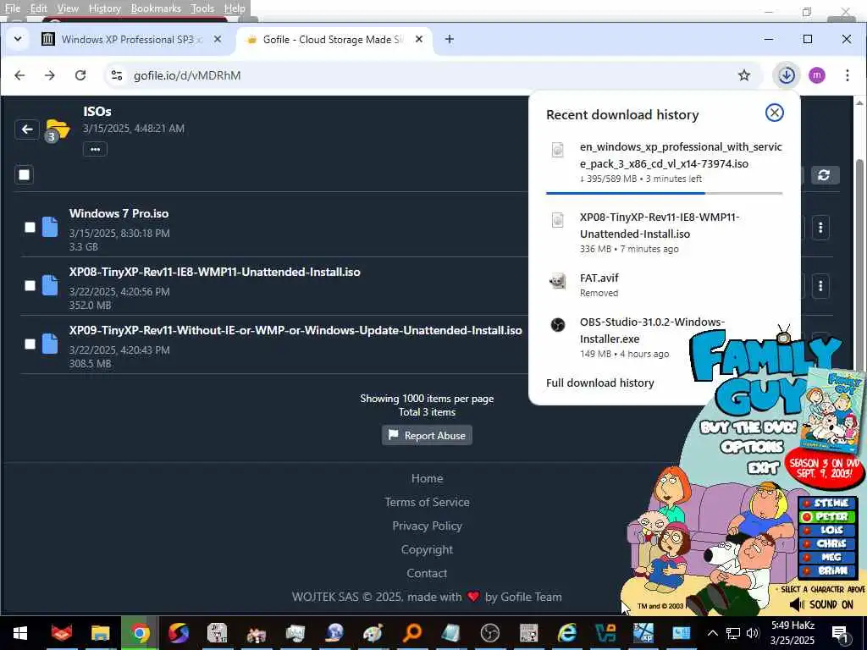
Task: Click the Report Abuse button
Action: [x=427, y=436]
